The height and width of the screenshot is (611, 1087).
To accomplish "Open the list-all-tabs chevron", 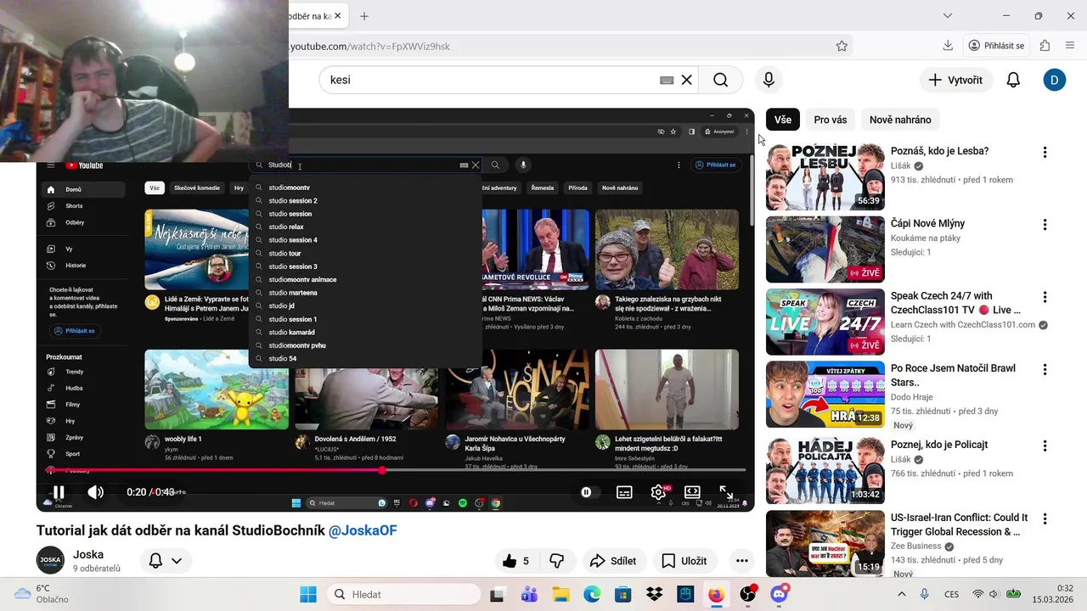I will coord(948,16).
